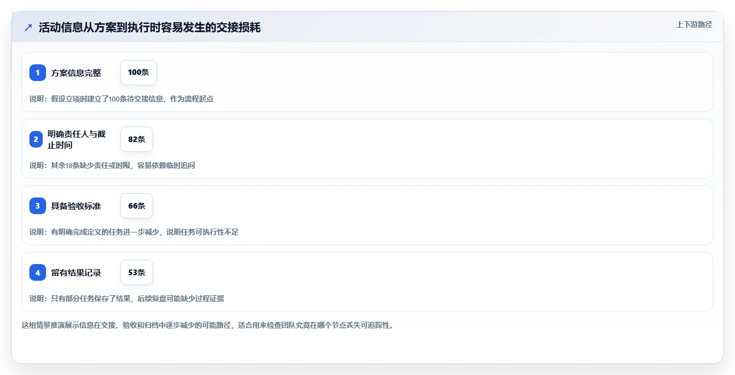Click the step 3 number badge
The width and height of the screenshot is (735, 375).
click(38, 206)
